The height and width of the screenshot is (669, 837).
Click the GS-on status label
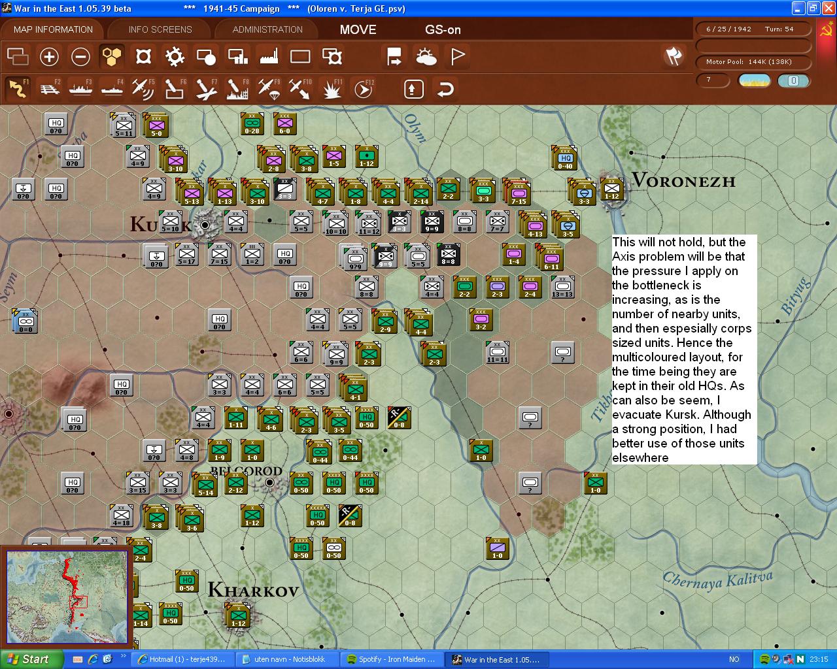[443, 29]
